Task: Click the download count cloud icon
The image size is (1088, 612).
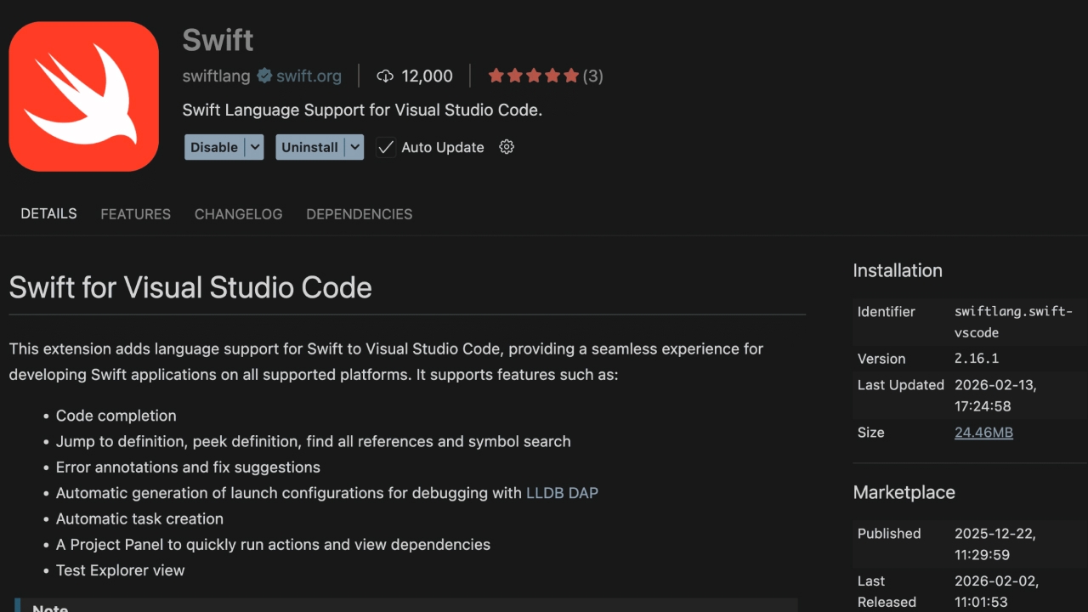Action: tap(387, 76)
